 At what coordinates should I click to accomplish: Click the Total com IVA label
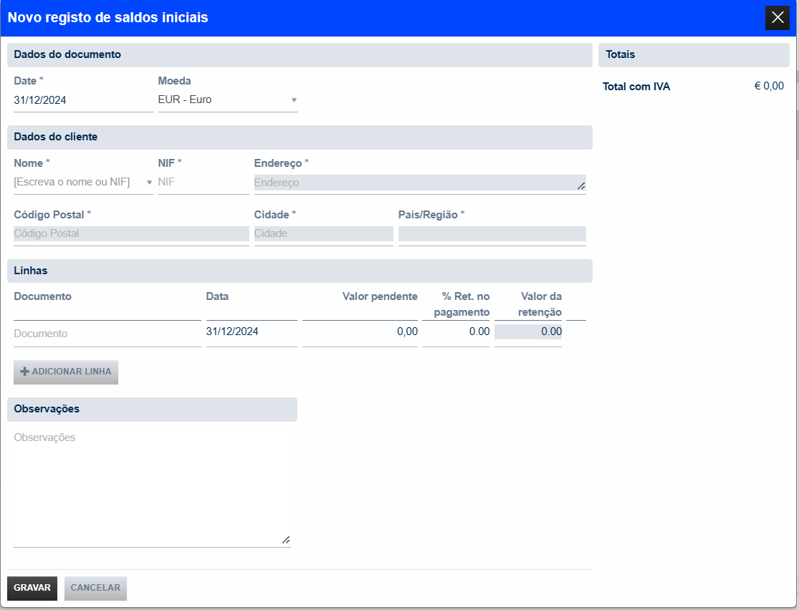pos(636,87)
